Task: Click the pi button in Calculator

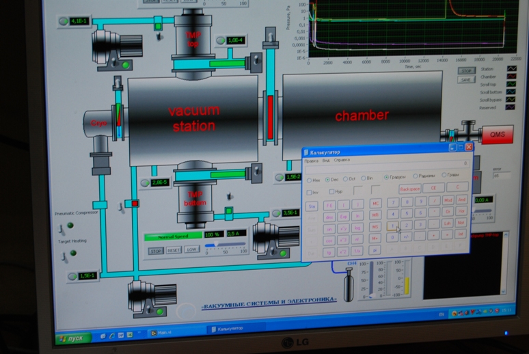Action: (x=375, y=250)
